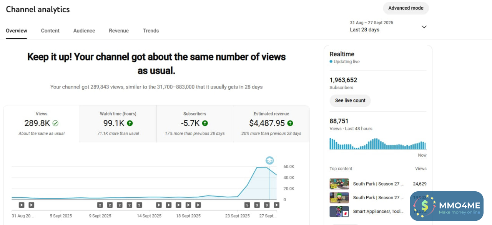Click the '23 Sept 2025' axis date
Screen dimensions: 492x225
(x=238, y=216)
